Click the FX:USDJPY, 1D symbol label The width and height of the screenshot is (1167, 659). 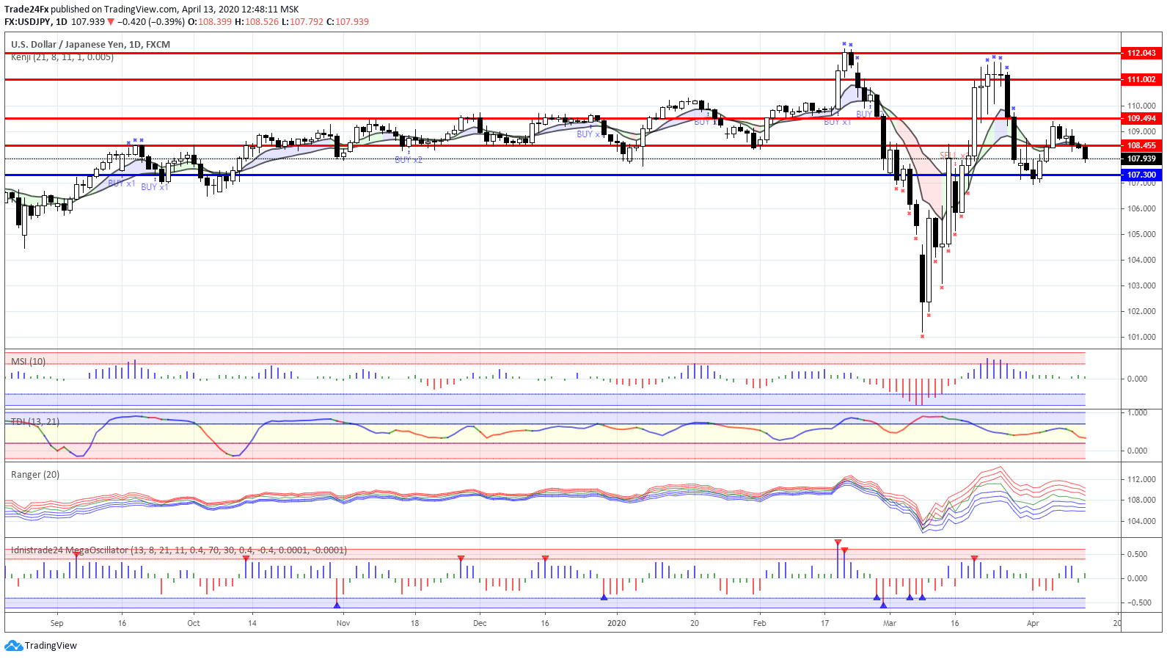[36, 22]
